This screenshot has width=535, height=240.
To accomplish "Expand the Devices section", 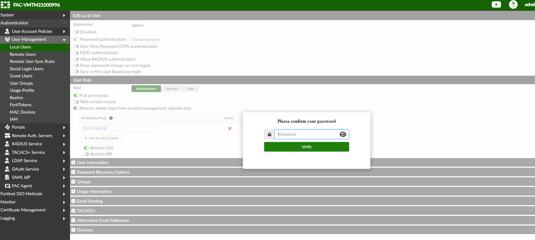I will pos(73,230).
